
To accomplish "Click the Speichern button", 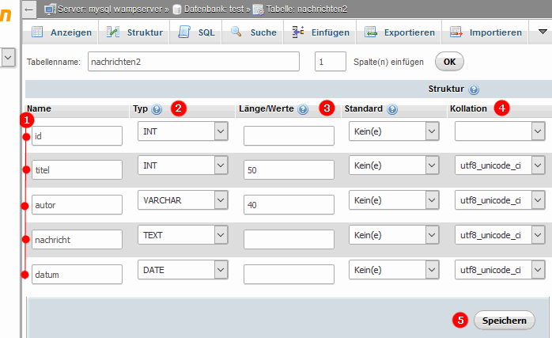I will [504, 321].
